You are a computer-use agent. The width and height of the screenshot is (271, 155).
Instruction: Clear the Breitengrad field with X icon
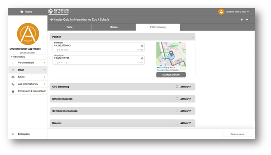tap(142, 45)
